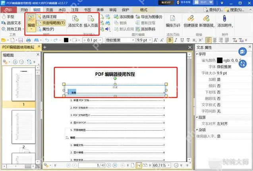Enable center text alignment
This screenshot has height=171, width=253.
click(214, 40)
